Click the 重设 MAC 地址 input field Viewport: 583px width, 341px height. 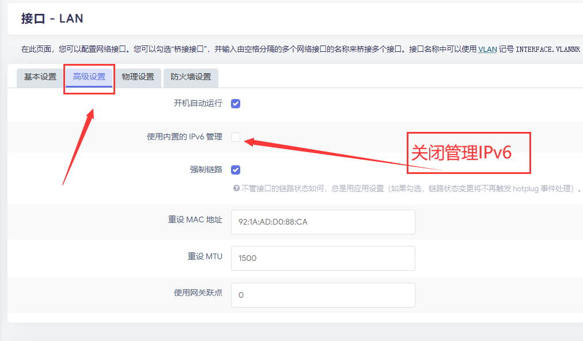pyautogui.click(x=323, y=222)
